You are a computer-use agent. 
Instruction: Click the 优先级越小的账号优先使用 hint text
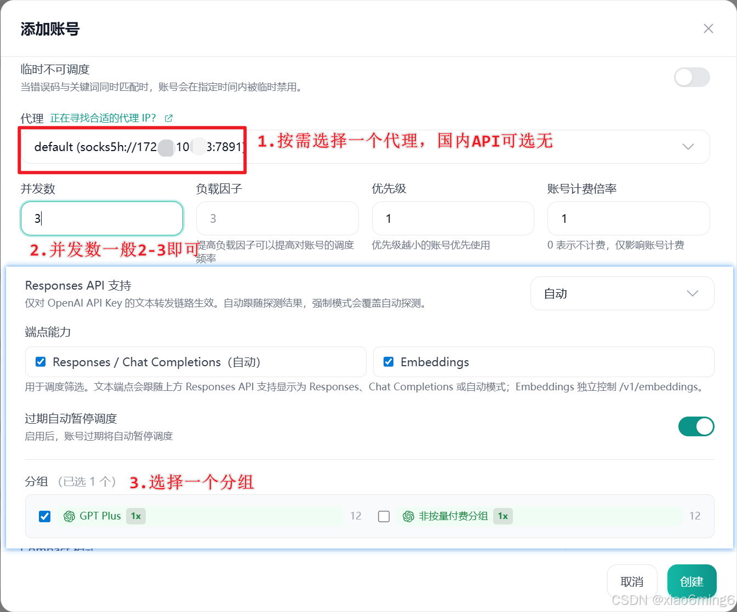[431, 245]
